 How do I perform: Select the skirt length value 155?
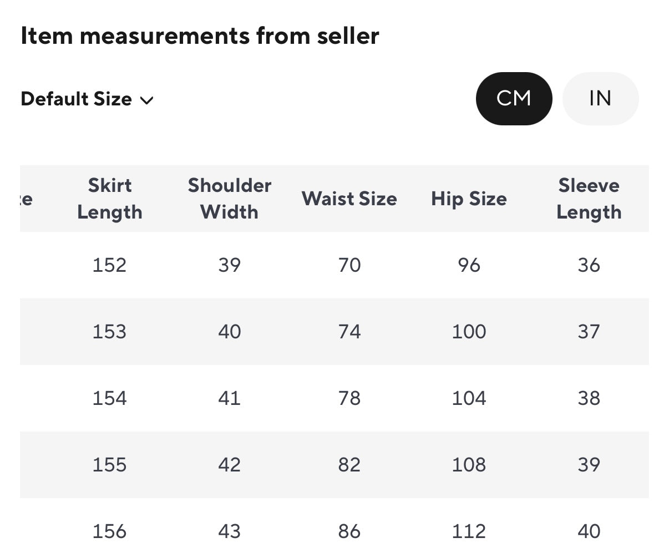tap(109, 465)
